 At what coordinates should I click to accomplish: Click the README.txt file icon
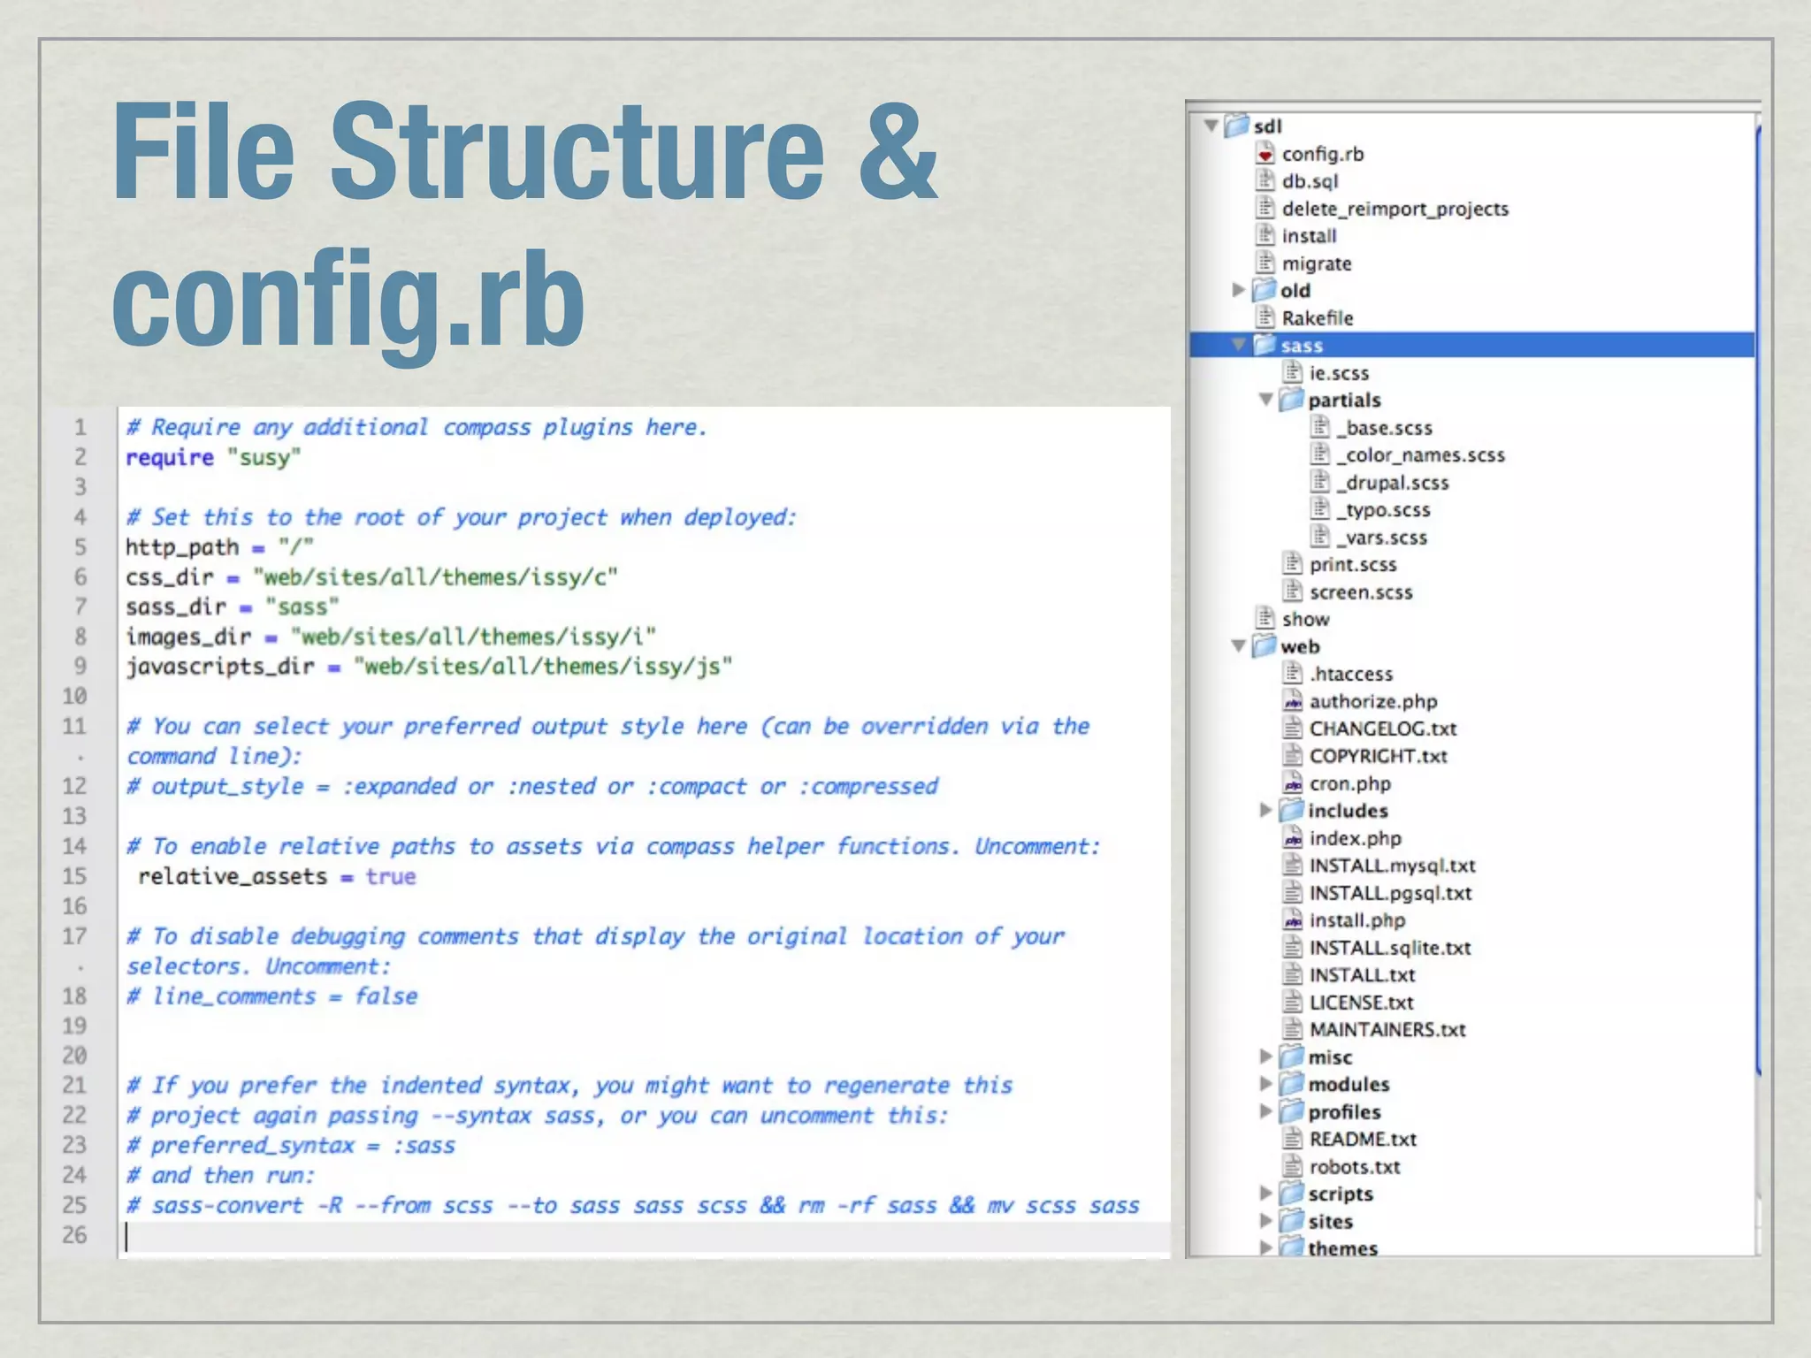[1293, 1139]
